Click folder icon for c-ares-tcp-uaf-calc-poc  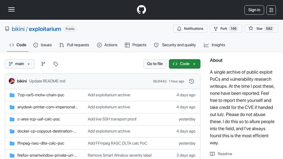tap(12, 119)
